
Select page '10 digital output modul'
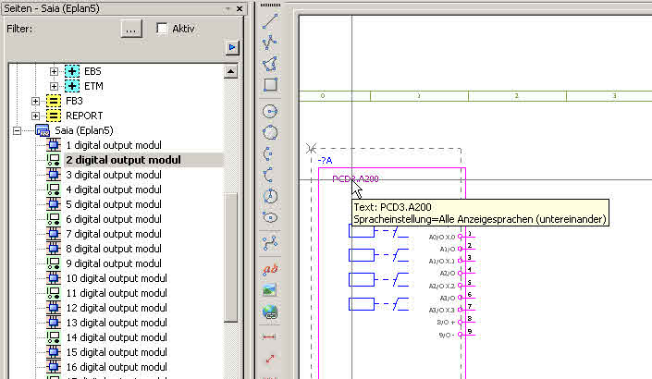[x=117, y=278]
